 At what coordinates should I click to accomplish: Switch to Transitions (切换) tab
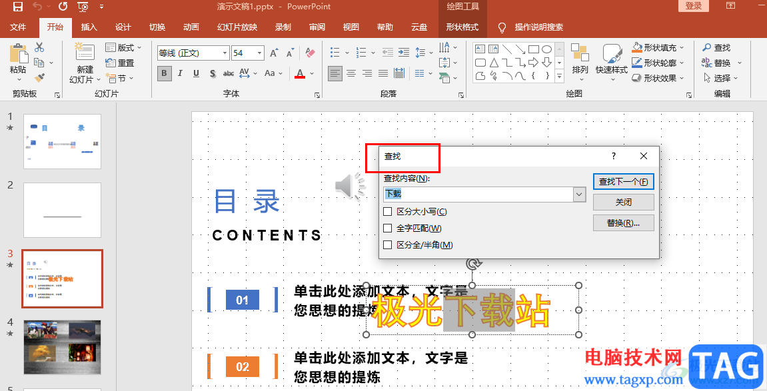click(157, 27)
